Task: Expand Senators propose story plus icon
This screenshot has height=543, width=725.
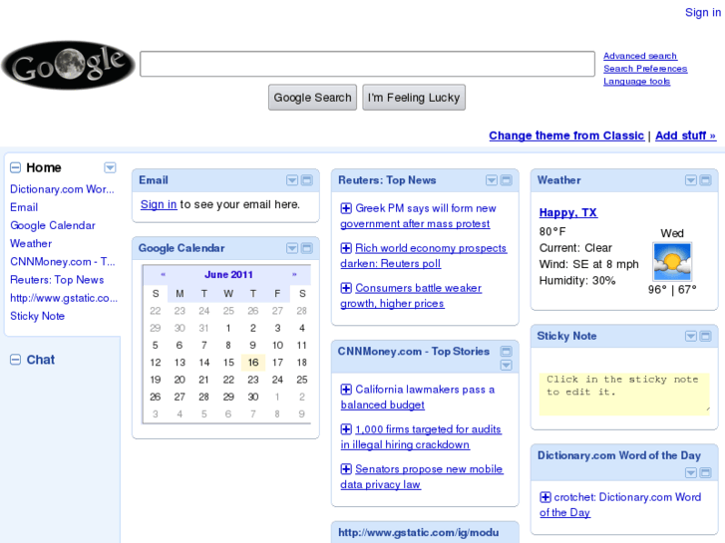Action: click(x=346, y=469)
